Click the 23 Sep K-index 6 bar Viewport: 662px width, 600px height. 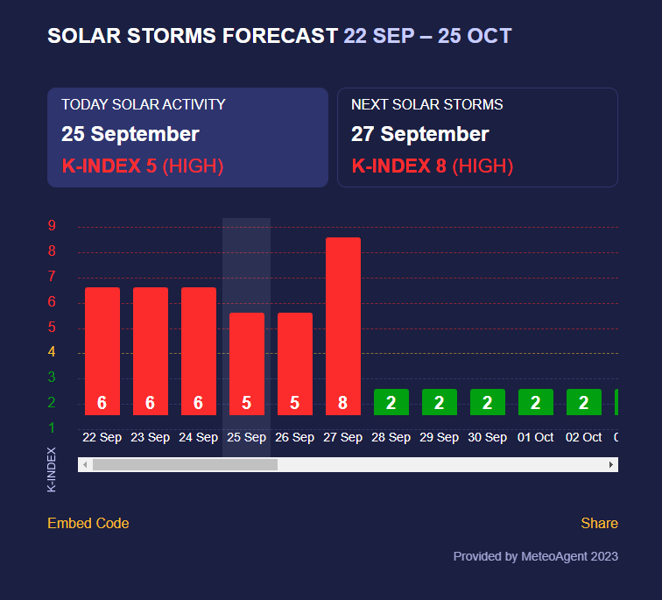[151, 350]
